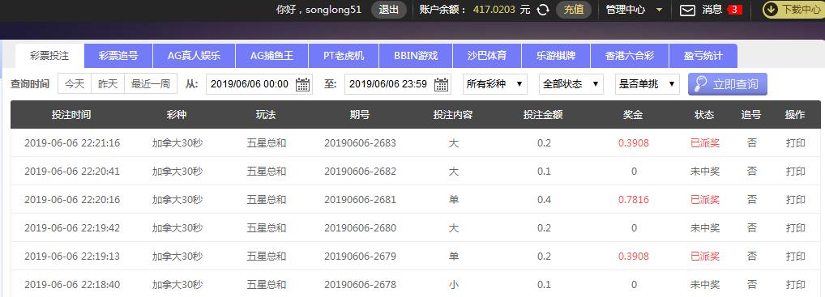The image size is (825, 297).
Task: Open the 盈亏统计 tab
Action: (703, 56)
